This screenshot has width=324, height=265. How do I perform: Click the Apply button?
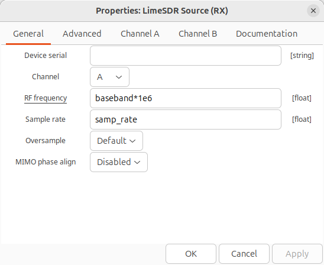point(297,254)
